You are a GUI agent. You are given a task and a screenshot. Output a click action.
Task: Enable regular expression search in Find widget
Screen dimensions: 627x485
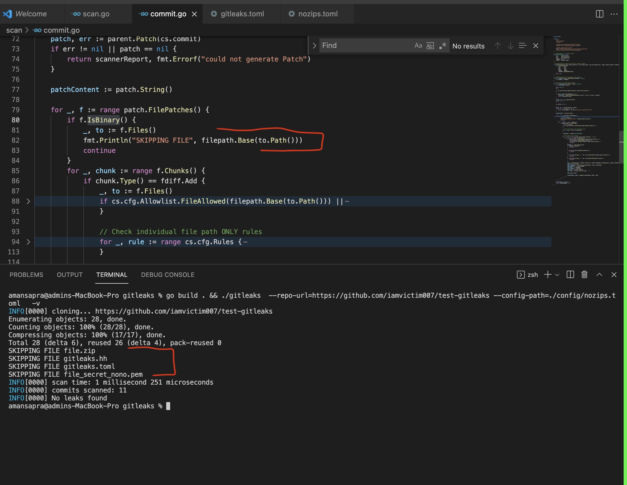click(443, 45)
